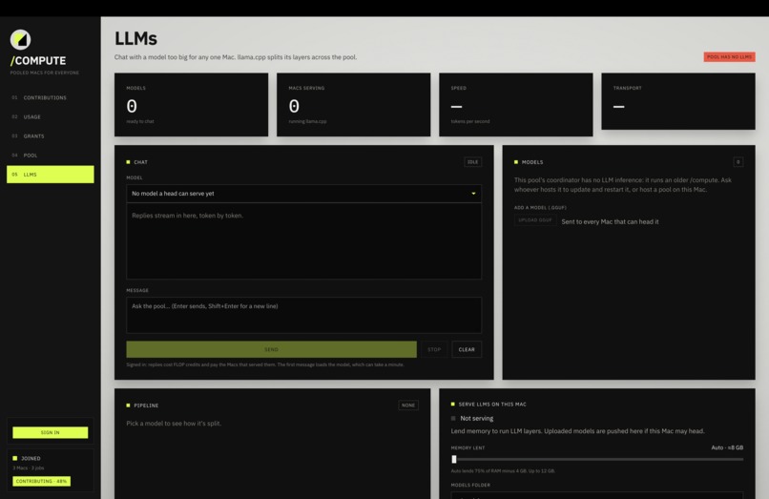Click the red Pool Has No LLMs badge
769x499 pixels.
729,57
